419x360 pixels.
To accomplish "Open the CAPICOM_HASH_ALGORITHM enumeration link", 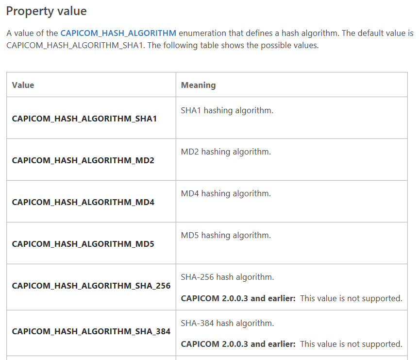I will (118, 34).
